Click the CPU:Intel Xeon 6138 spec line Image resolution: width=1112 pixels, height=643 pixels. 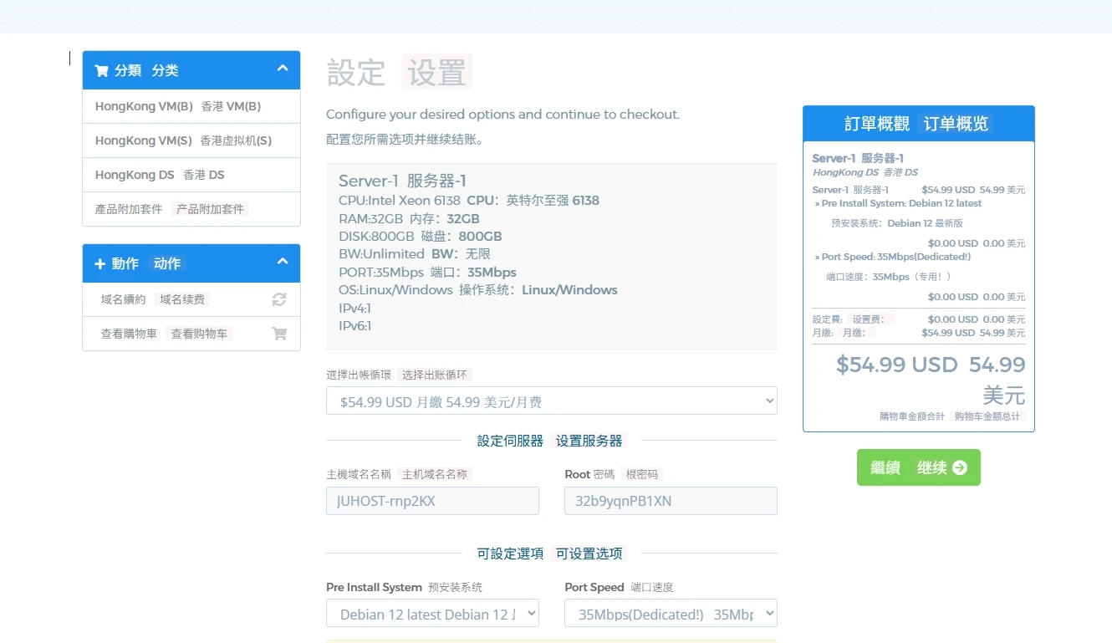pyautogui.click(x=469, y=201)
